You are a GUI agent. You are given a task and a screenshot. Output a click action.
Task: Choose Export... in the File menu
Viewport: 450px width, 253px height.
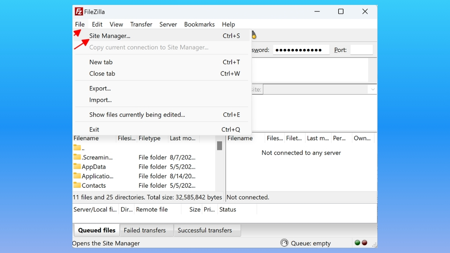pyautogui.click(x=162, y=89)
